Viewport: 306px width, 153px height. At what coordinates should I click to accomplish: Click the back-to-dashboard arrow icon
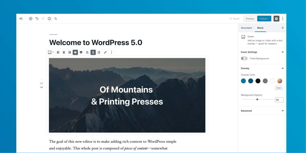tap(21, 19)
